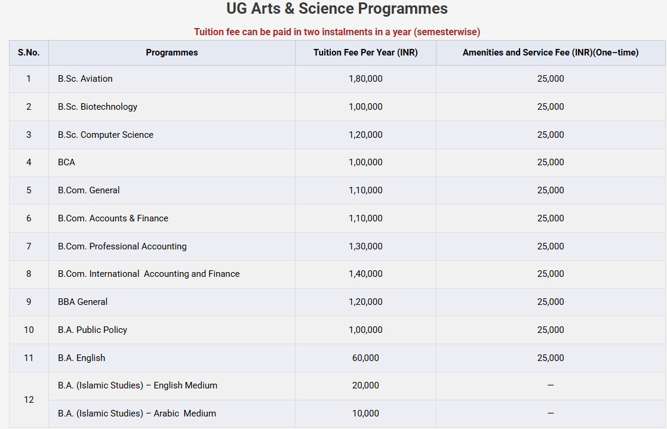The width and height of the screenshot is (667, 429).
Task: Click the red tuition fee instalments note
Action: [337, 32]
